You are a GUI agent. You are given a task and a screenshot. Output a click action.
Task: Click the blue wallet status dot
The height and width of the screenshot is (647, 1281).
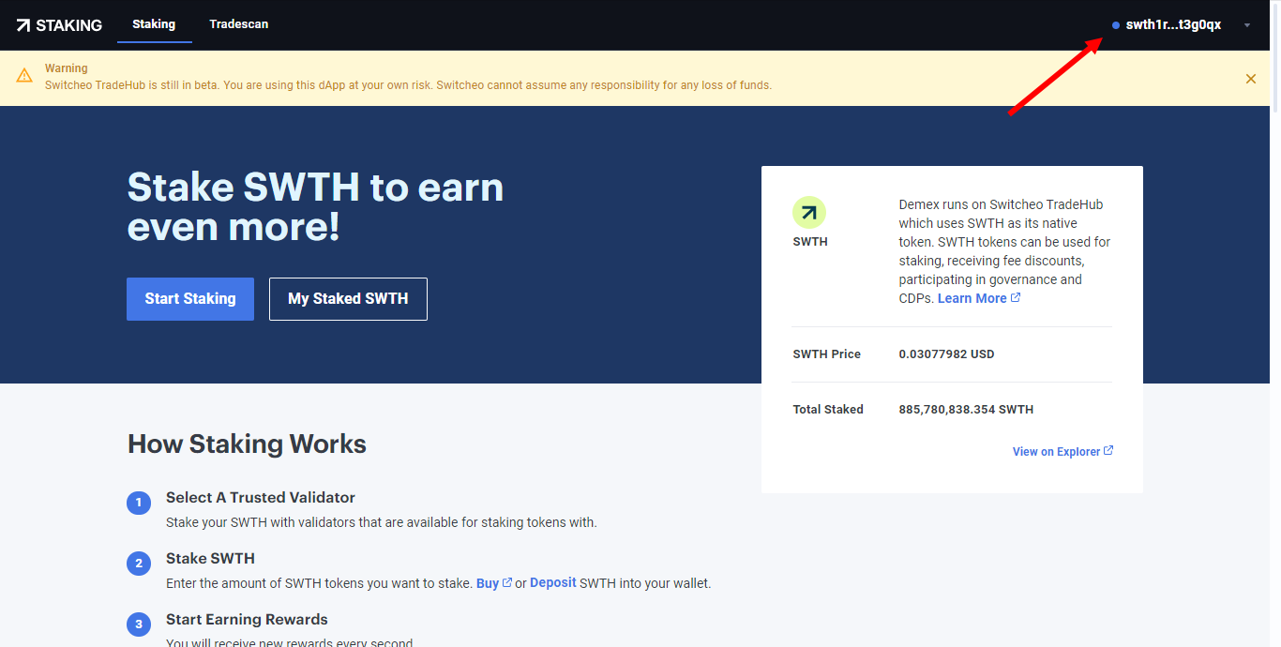click(1115, 25)
